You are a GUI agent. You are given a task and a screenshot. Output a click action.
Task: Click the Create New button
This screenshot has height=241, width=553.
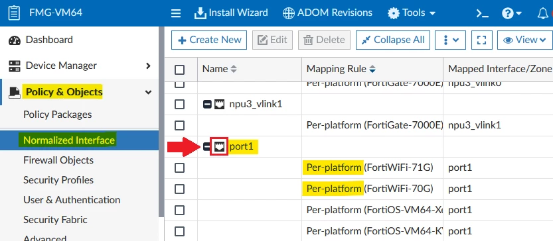209,40
